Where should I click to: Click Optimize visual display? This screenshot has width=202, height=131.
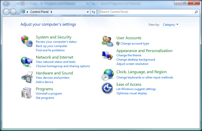click(x=132, y=93)
